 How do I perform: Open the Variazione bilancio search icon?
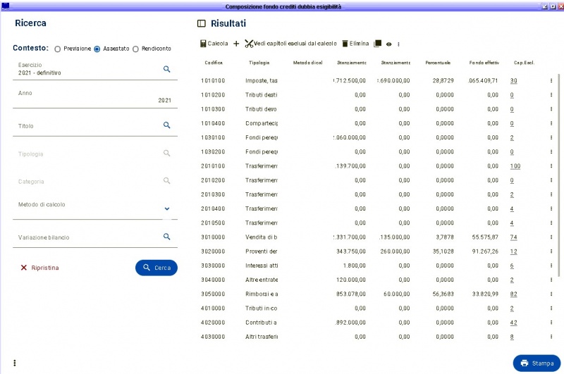(x=166, y=237)
